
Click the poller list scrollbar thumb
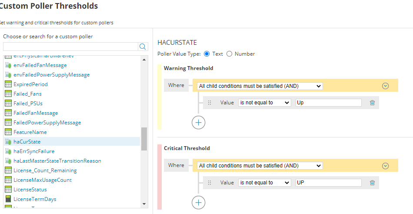[x=144, y=138]
